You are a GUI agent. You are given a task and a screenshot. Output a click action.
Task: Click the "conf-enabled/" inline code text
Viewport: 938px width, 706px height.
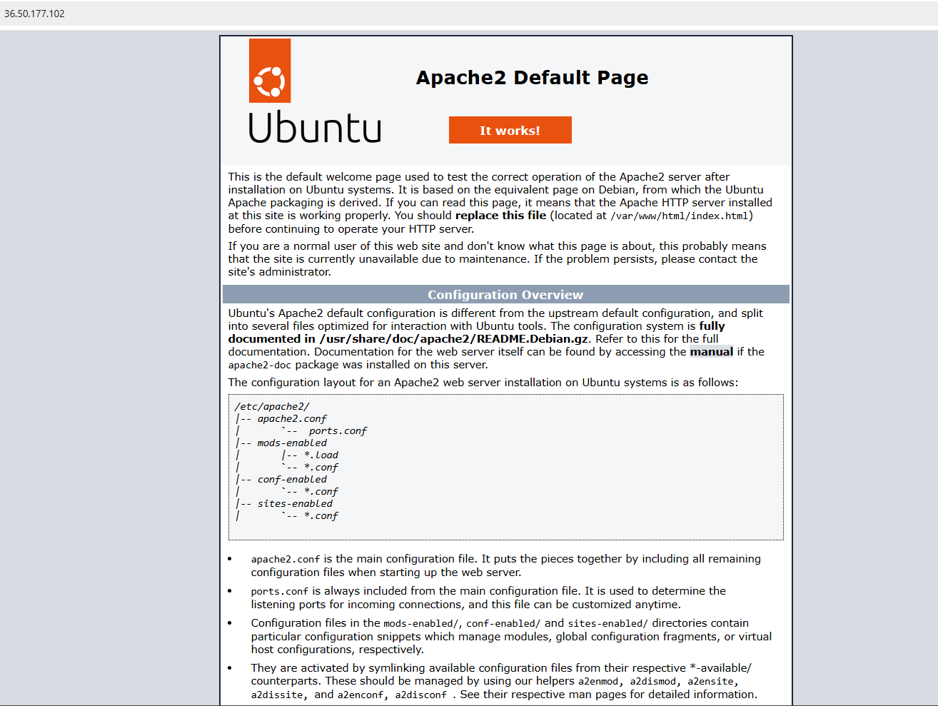coord(503,624)
